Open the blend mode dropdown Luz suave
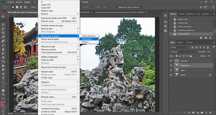Screen dimensions: 216x115 pyautogui.click(x=183, y=52)
